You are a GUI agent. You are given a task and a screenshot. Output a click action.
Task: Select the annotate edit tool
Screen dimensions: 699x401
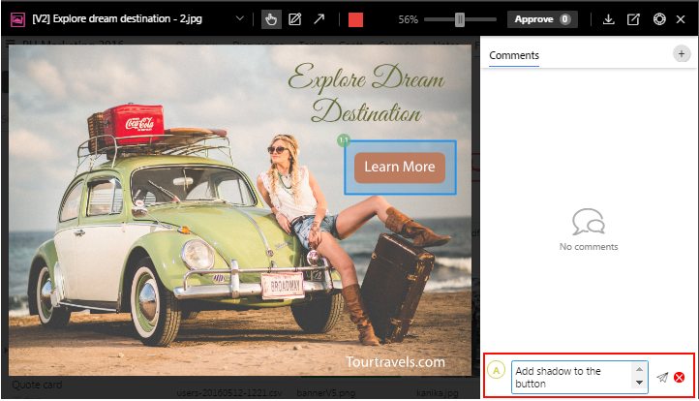click(x=295, y=19)
